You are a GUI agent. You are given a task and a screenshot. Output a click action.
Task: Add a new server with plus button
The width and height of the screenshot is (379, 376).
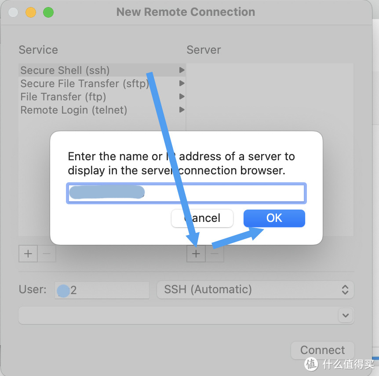196,254
